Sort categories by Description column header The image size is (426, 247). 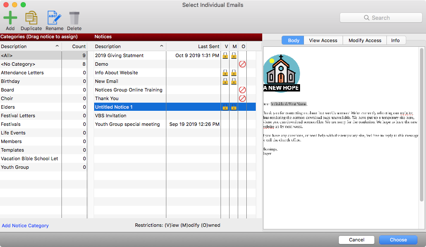[x=30, y=46]
